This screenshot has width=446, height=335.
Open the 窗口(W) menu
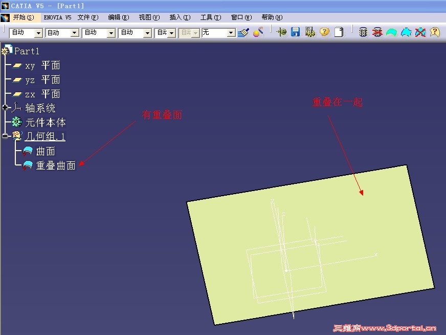(241, 17)
